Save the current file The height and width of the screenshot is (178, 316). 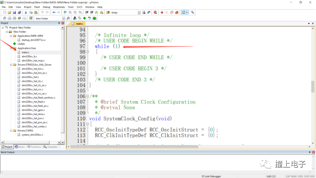coord(14,12)
